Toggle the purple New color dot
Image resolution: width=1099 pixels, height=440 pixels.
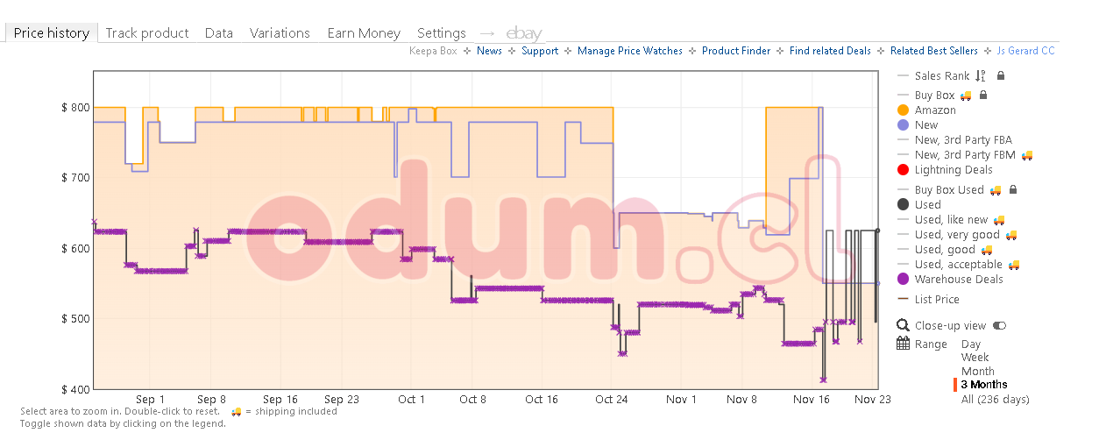(904, 125)
